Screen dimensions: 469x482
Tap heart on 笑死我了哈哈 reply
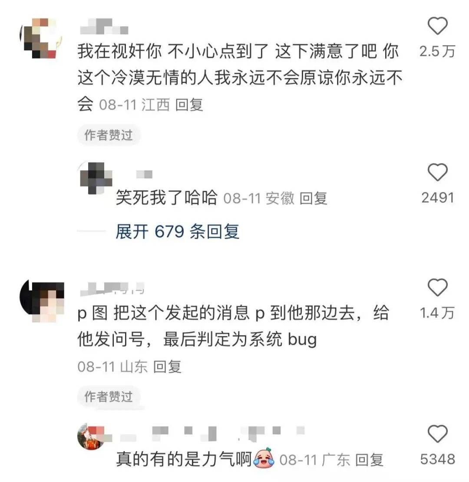pos(437,172)
